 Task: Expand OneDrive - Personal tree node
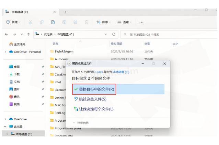coord(5,52)
